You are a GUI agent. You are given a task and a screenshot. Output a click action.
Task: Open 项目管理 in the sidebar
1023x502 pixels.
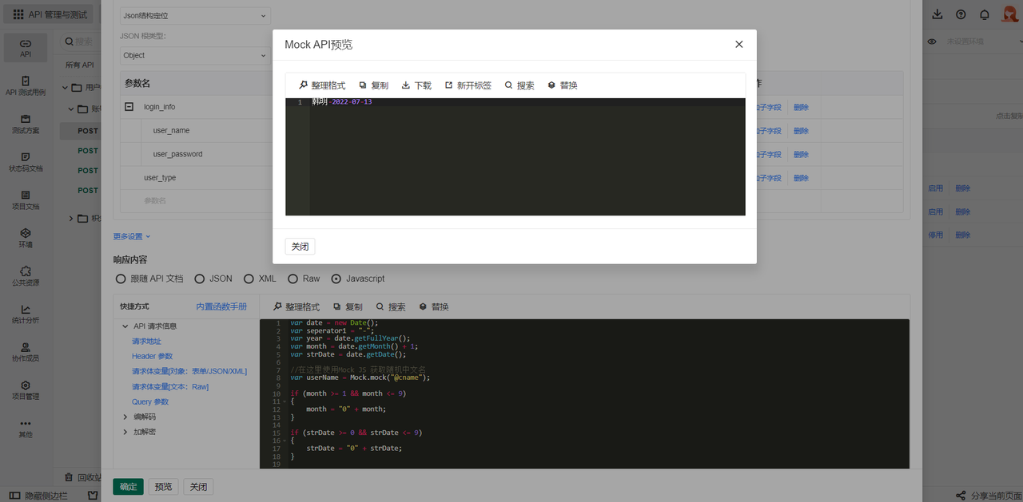[26, 389]
